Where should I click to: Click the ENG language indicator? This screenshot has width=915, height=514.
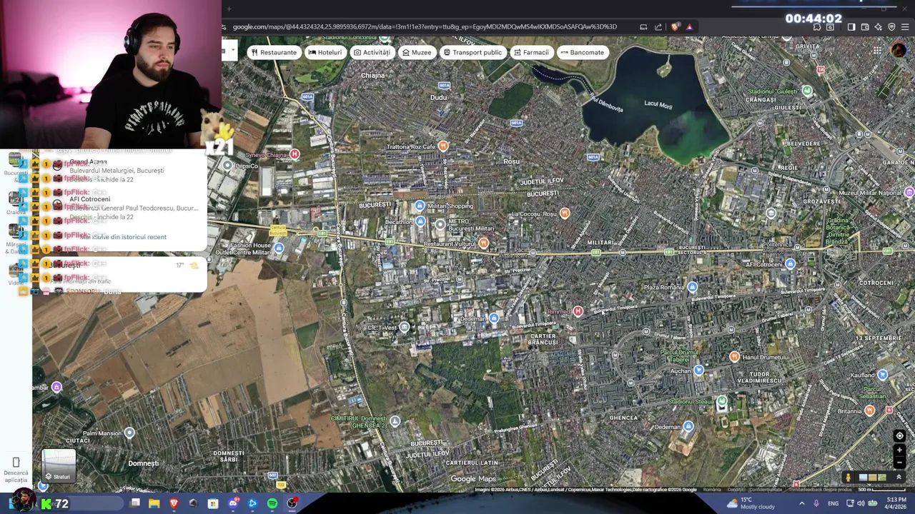coord(833,503)
